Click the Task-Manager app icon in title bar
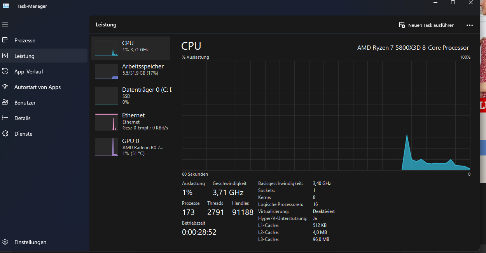This screenshot has height=253, width=486. 6,6
